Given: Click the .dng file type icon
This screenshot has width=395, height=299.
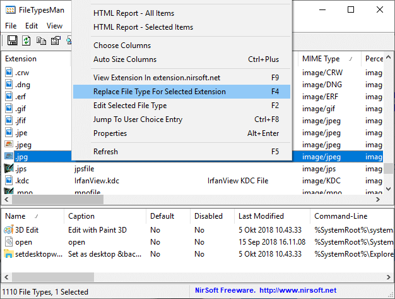Looking at the screenshot, I should pyautogui.click(x=9, y=84).
